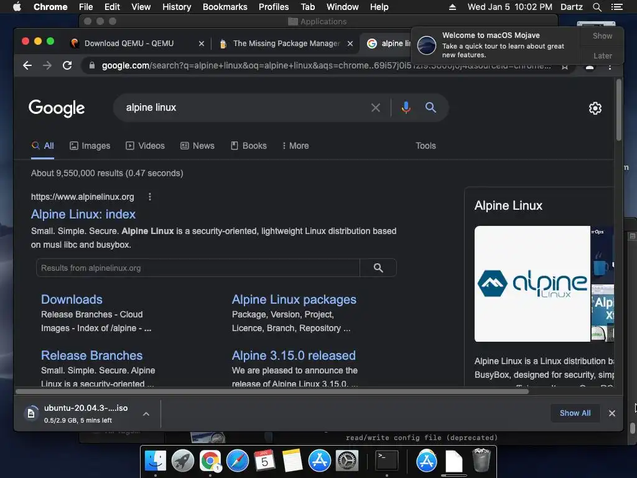
Task: Open Google settings gear icon
Action: [x=595, y=108]
